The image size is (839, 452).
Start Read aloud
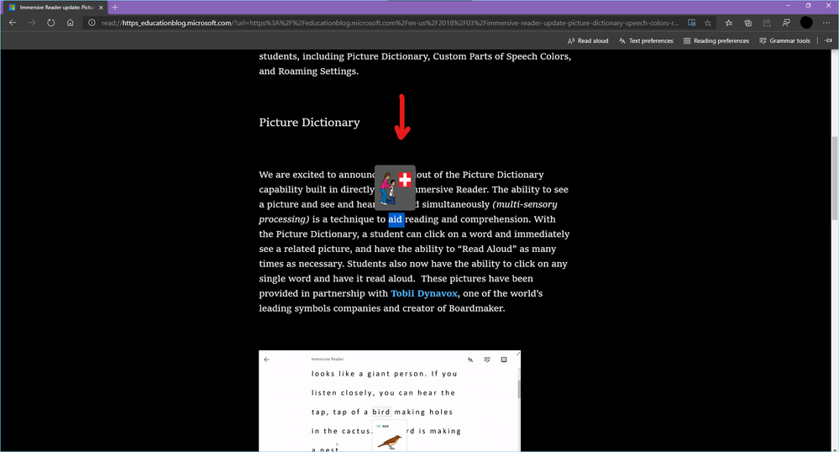pyautogui.click(x=588, y=40)
